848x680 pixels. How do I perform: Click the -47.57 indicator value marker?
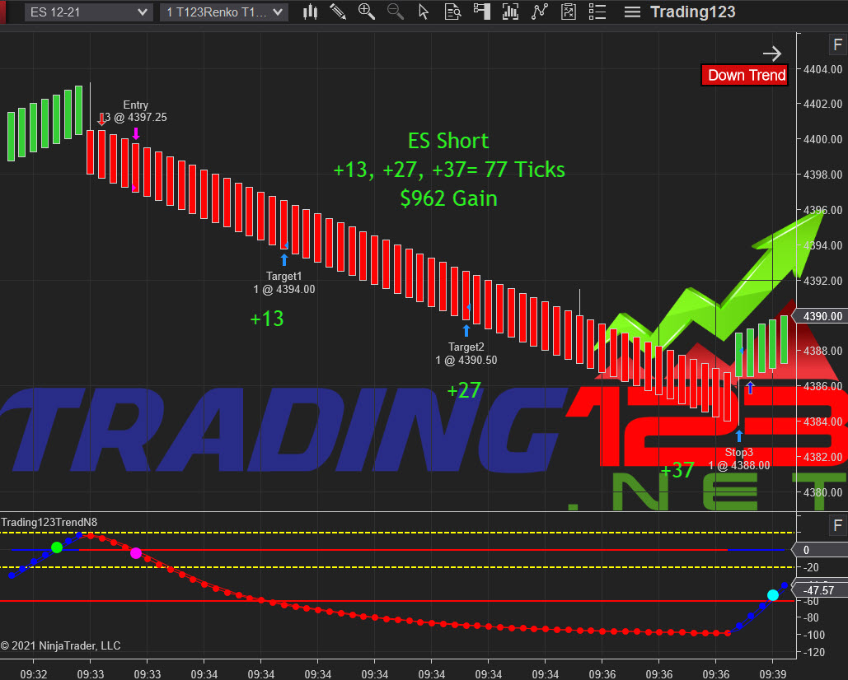click(x=820, y=589)
